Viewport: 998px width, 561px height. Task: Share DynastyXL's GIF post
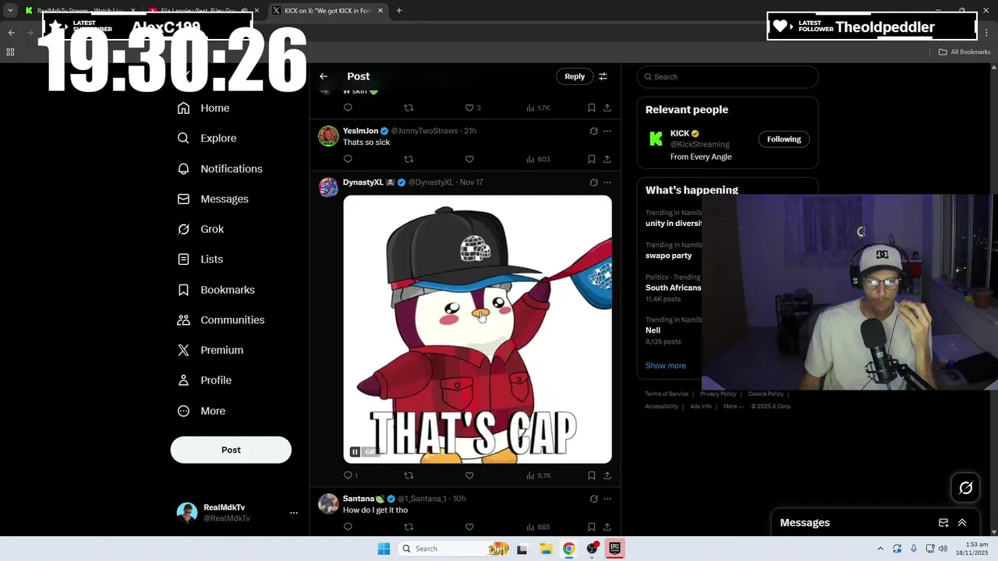pos(607,475)
